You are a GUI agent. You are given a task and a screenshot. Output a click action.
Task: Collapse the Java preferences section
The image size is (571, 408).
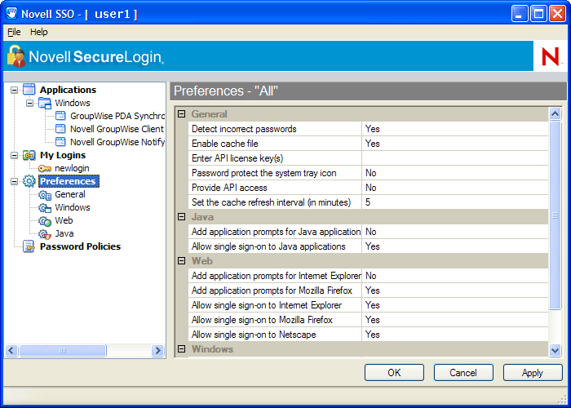click(181, 217)
